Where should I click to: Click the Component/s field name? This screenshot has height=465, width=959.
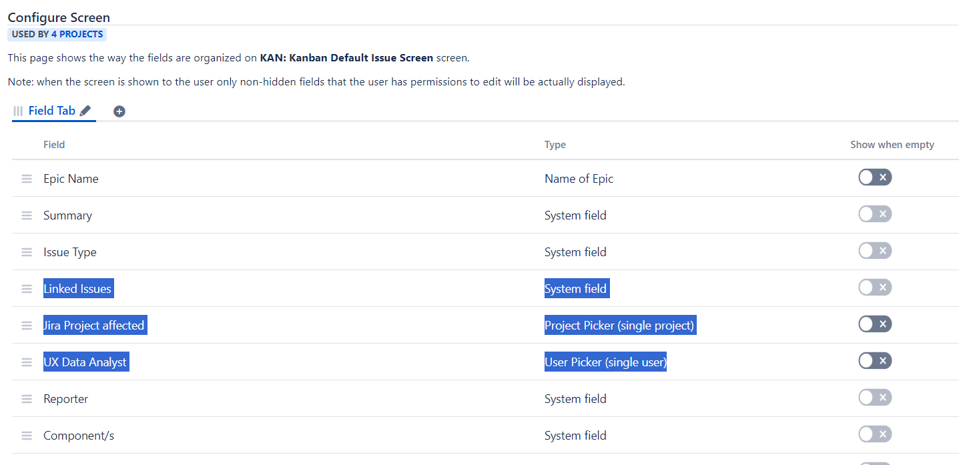click(x=79, y=436)
